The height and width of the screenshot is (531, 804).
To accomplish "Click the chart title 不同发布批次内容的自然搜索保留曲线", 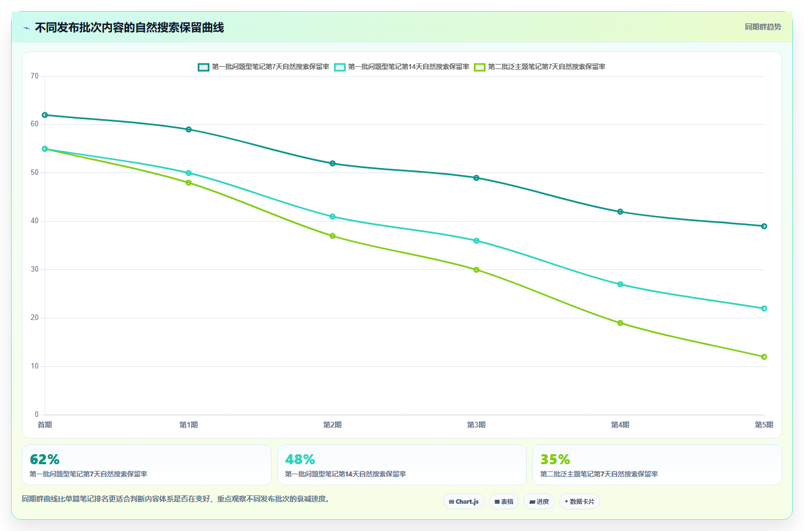I will [x=129, y=28].
